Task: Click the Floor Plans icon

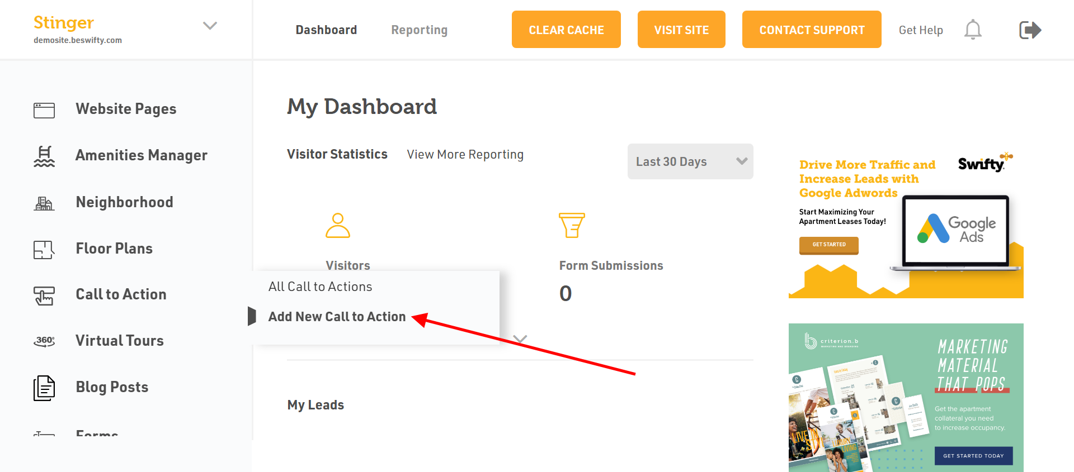Action: click(44, 250)
